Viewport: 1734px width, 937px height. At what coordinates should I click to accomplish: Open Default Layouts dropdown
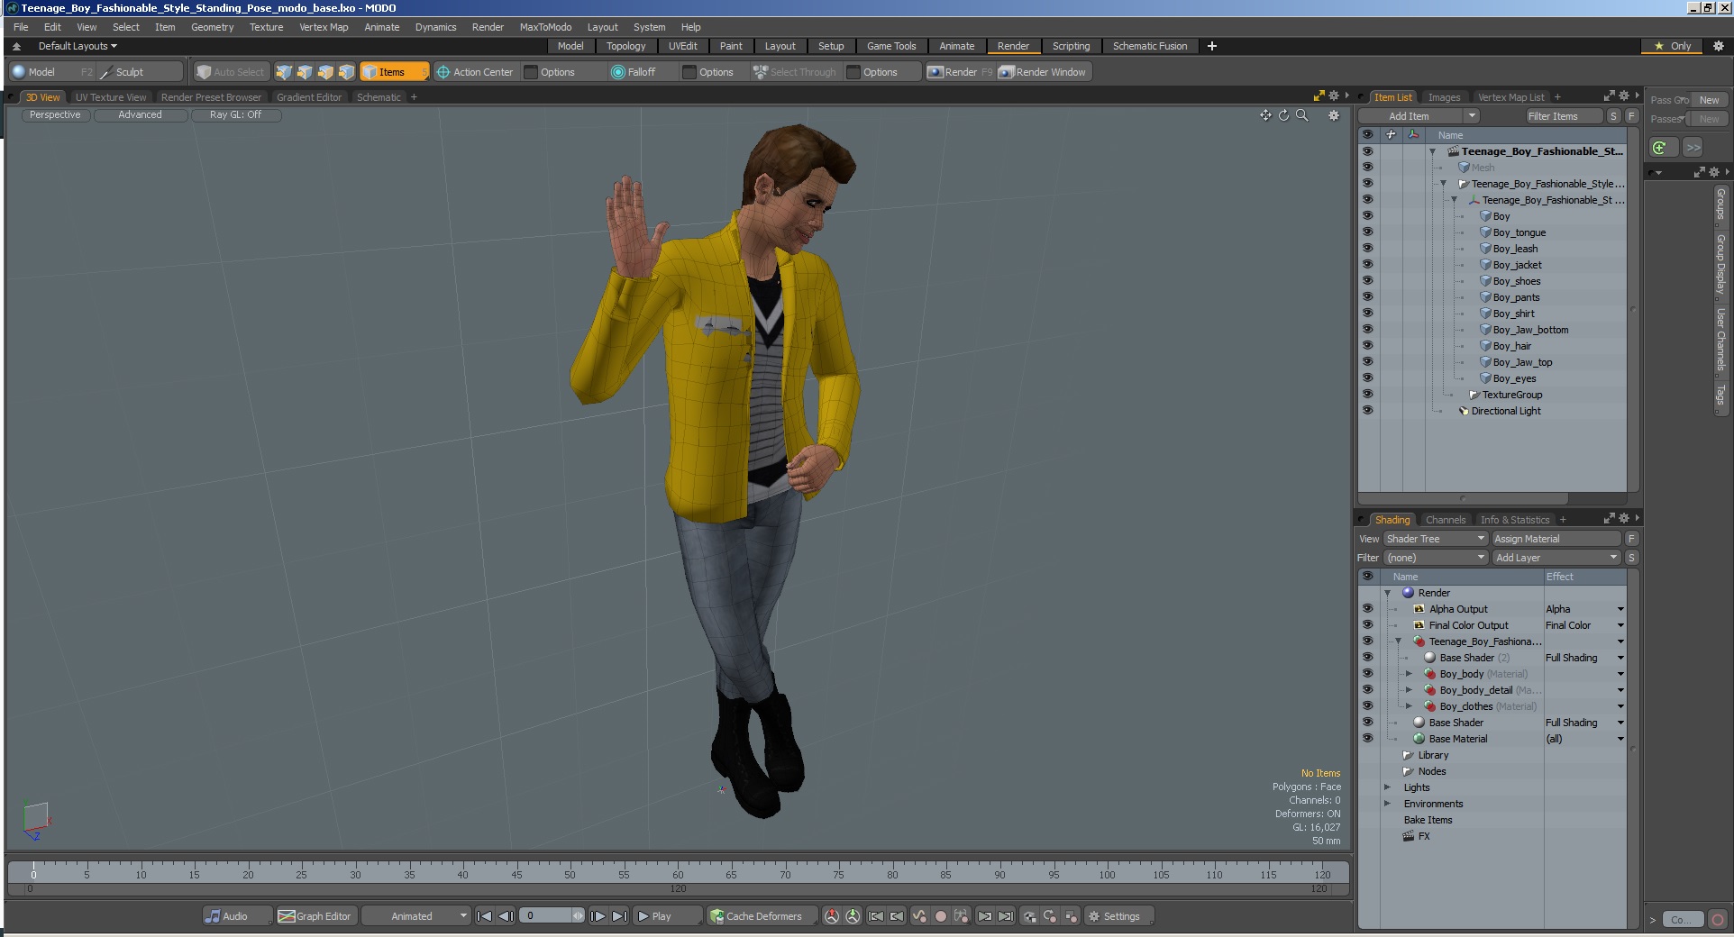(x=78, y=46)
